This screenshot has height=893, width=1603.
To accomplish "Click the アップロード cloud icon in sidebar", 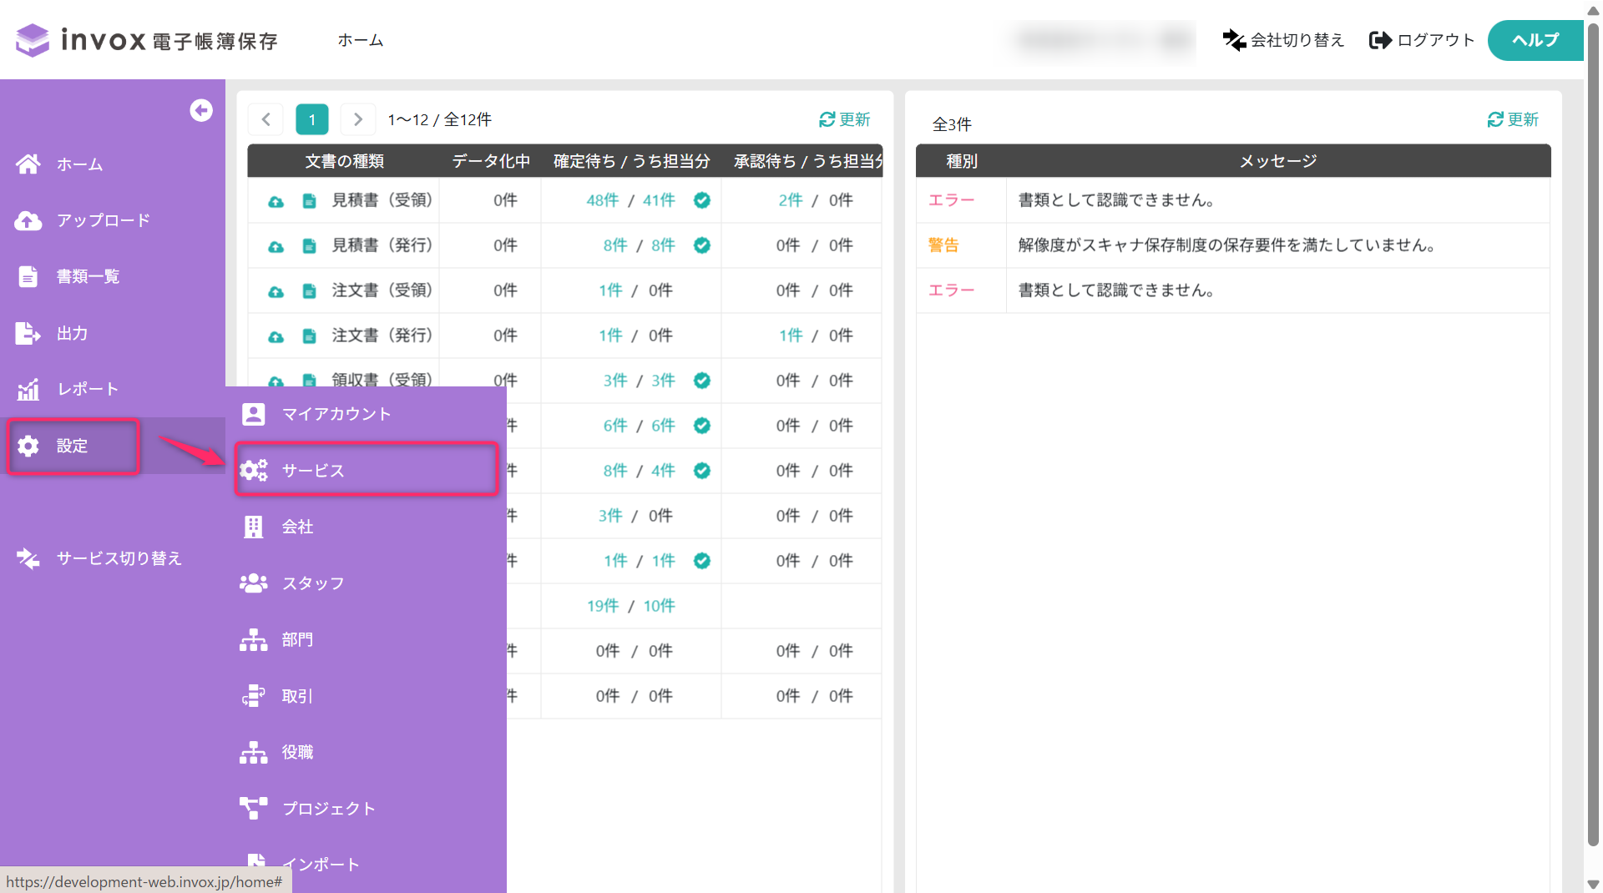I will click(28, 220).
